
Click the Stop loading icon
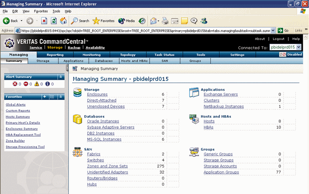tap(44, 21)
